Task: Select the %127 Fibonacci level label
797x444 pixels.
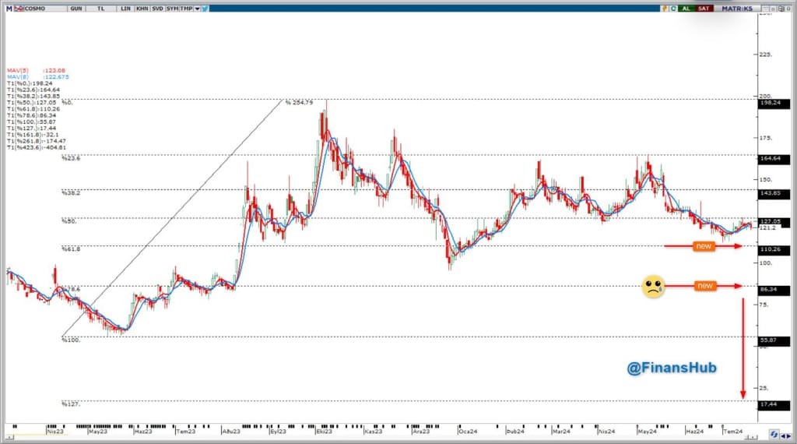Action: click(x=71, y=403)
